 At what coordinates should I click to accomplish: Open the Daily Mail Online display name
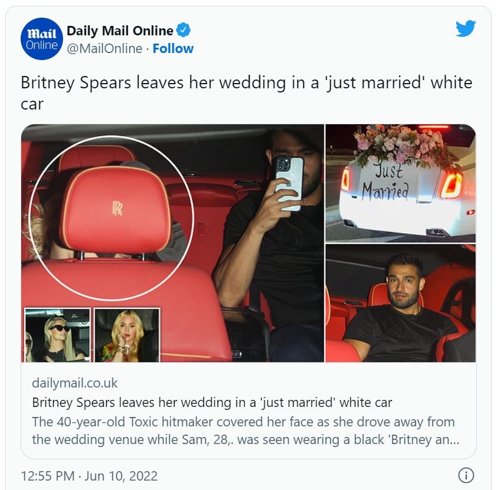120,31
